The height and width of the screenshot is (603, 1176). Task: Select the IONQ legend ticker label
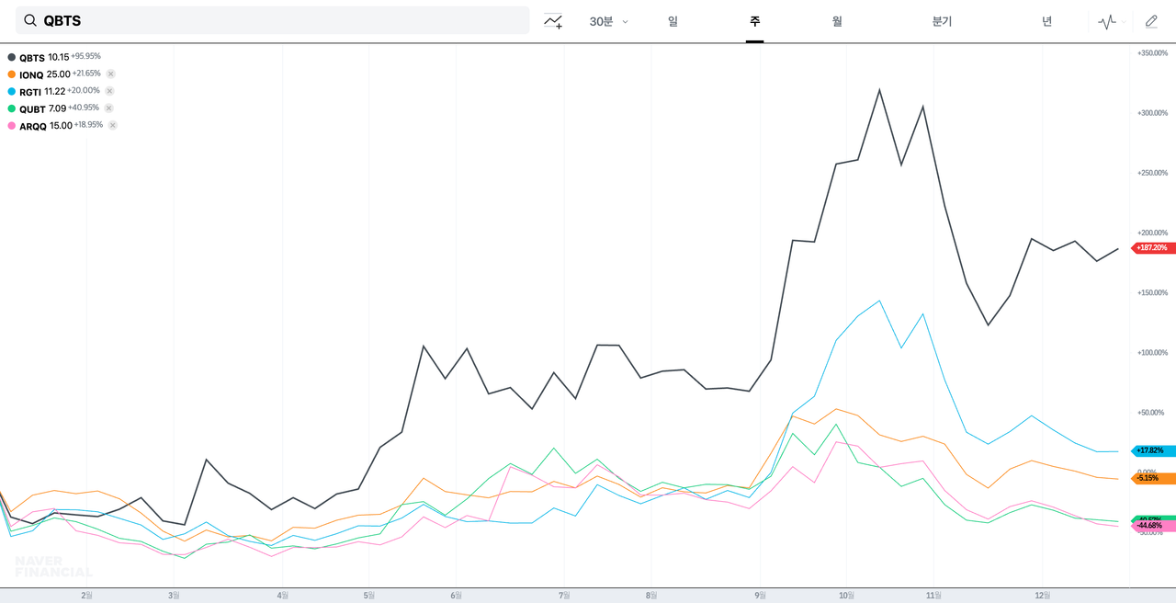(x=31, y=74)
